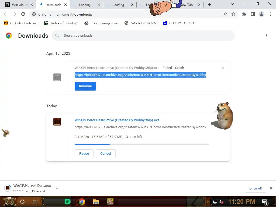This screenshot has width=276, height=207.
Task: Open the tab search chevron in title bar
Action: [233, 4]
